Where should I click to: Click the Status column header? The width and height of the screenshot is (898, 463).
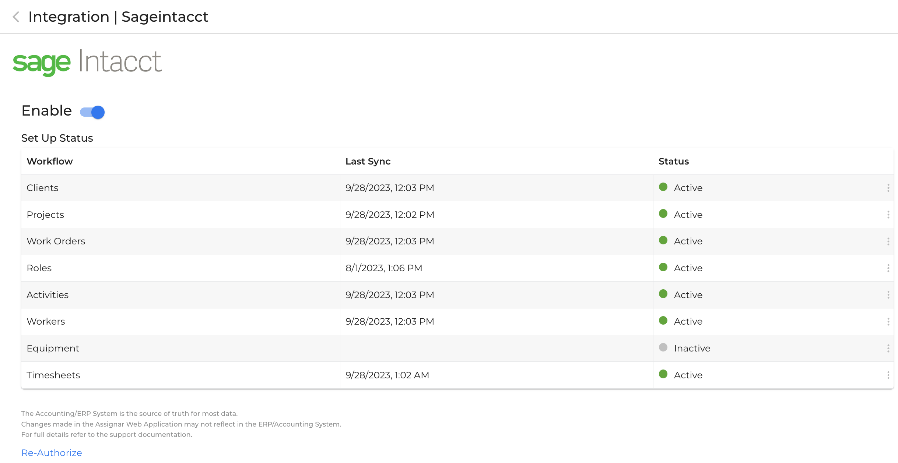[x=673, y=161]
